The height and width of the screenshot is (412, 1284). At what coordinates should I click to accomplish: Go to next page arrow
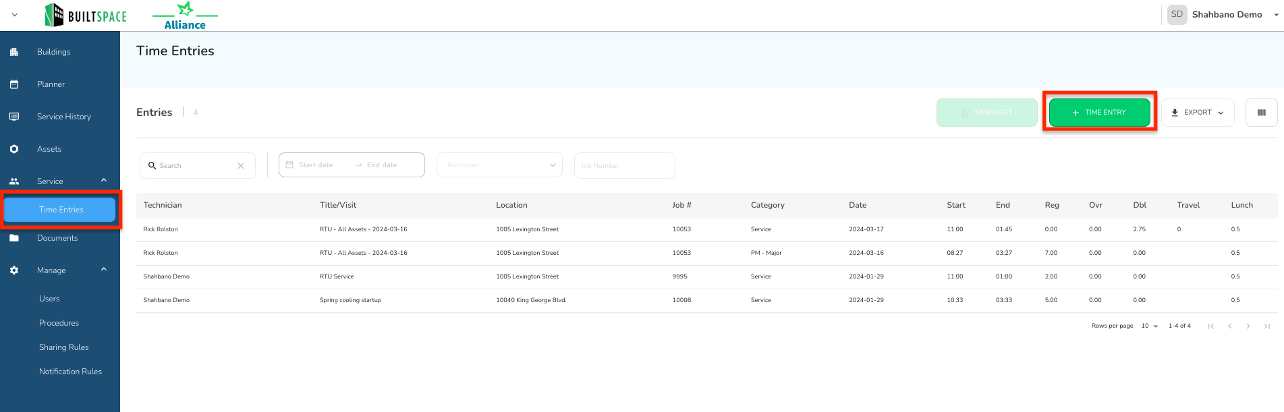tap(1248, 326)
